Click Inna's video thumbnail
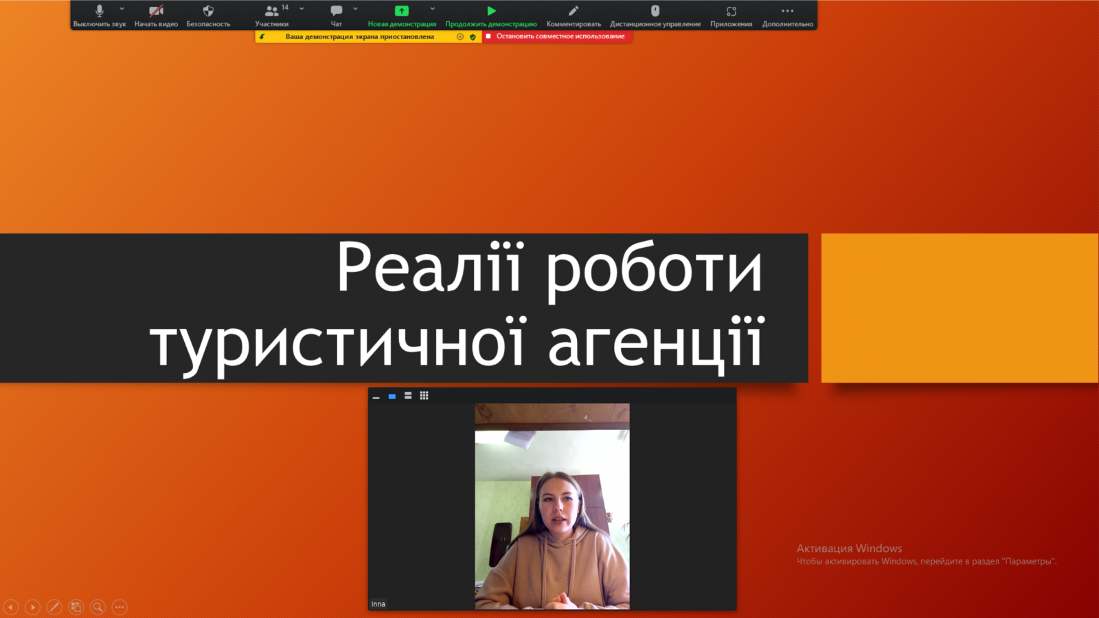 552,506
